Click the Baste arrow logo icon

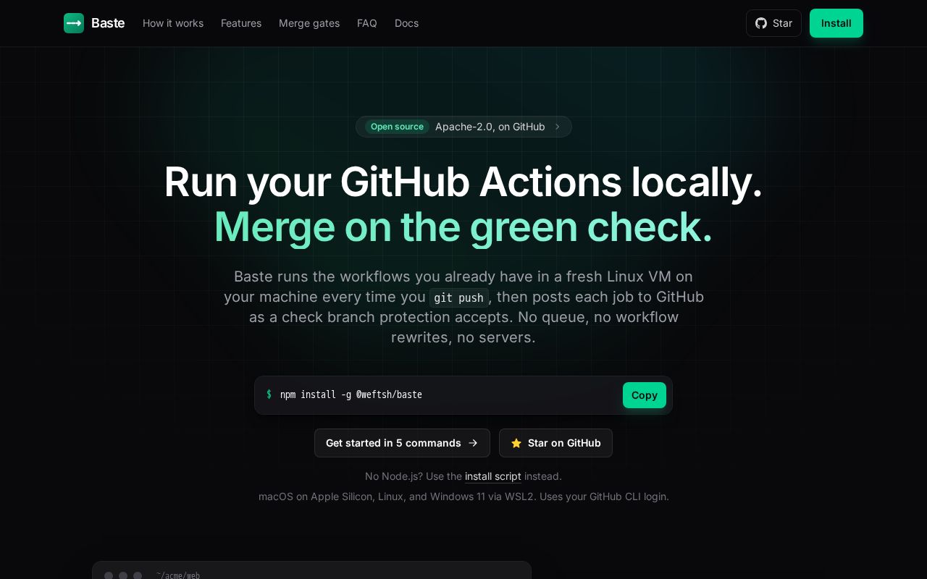coord(74,23)
